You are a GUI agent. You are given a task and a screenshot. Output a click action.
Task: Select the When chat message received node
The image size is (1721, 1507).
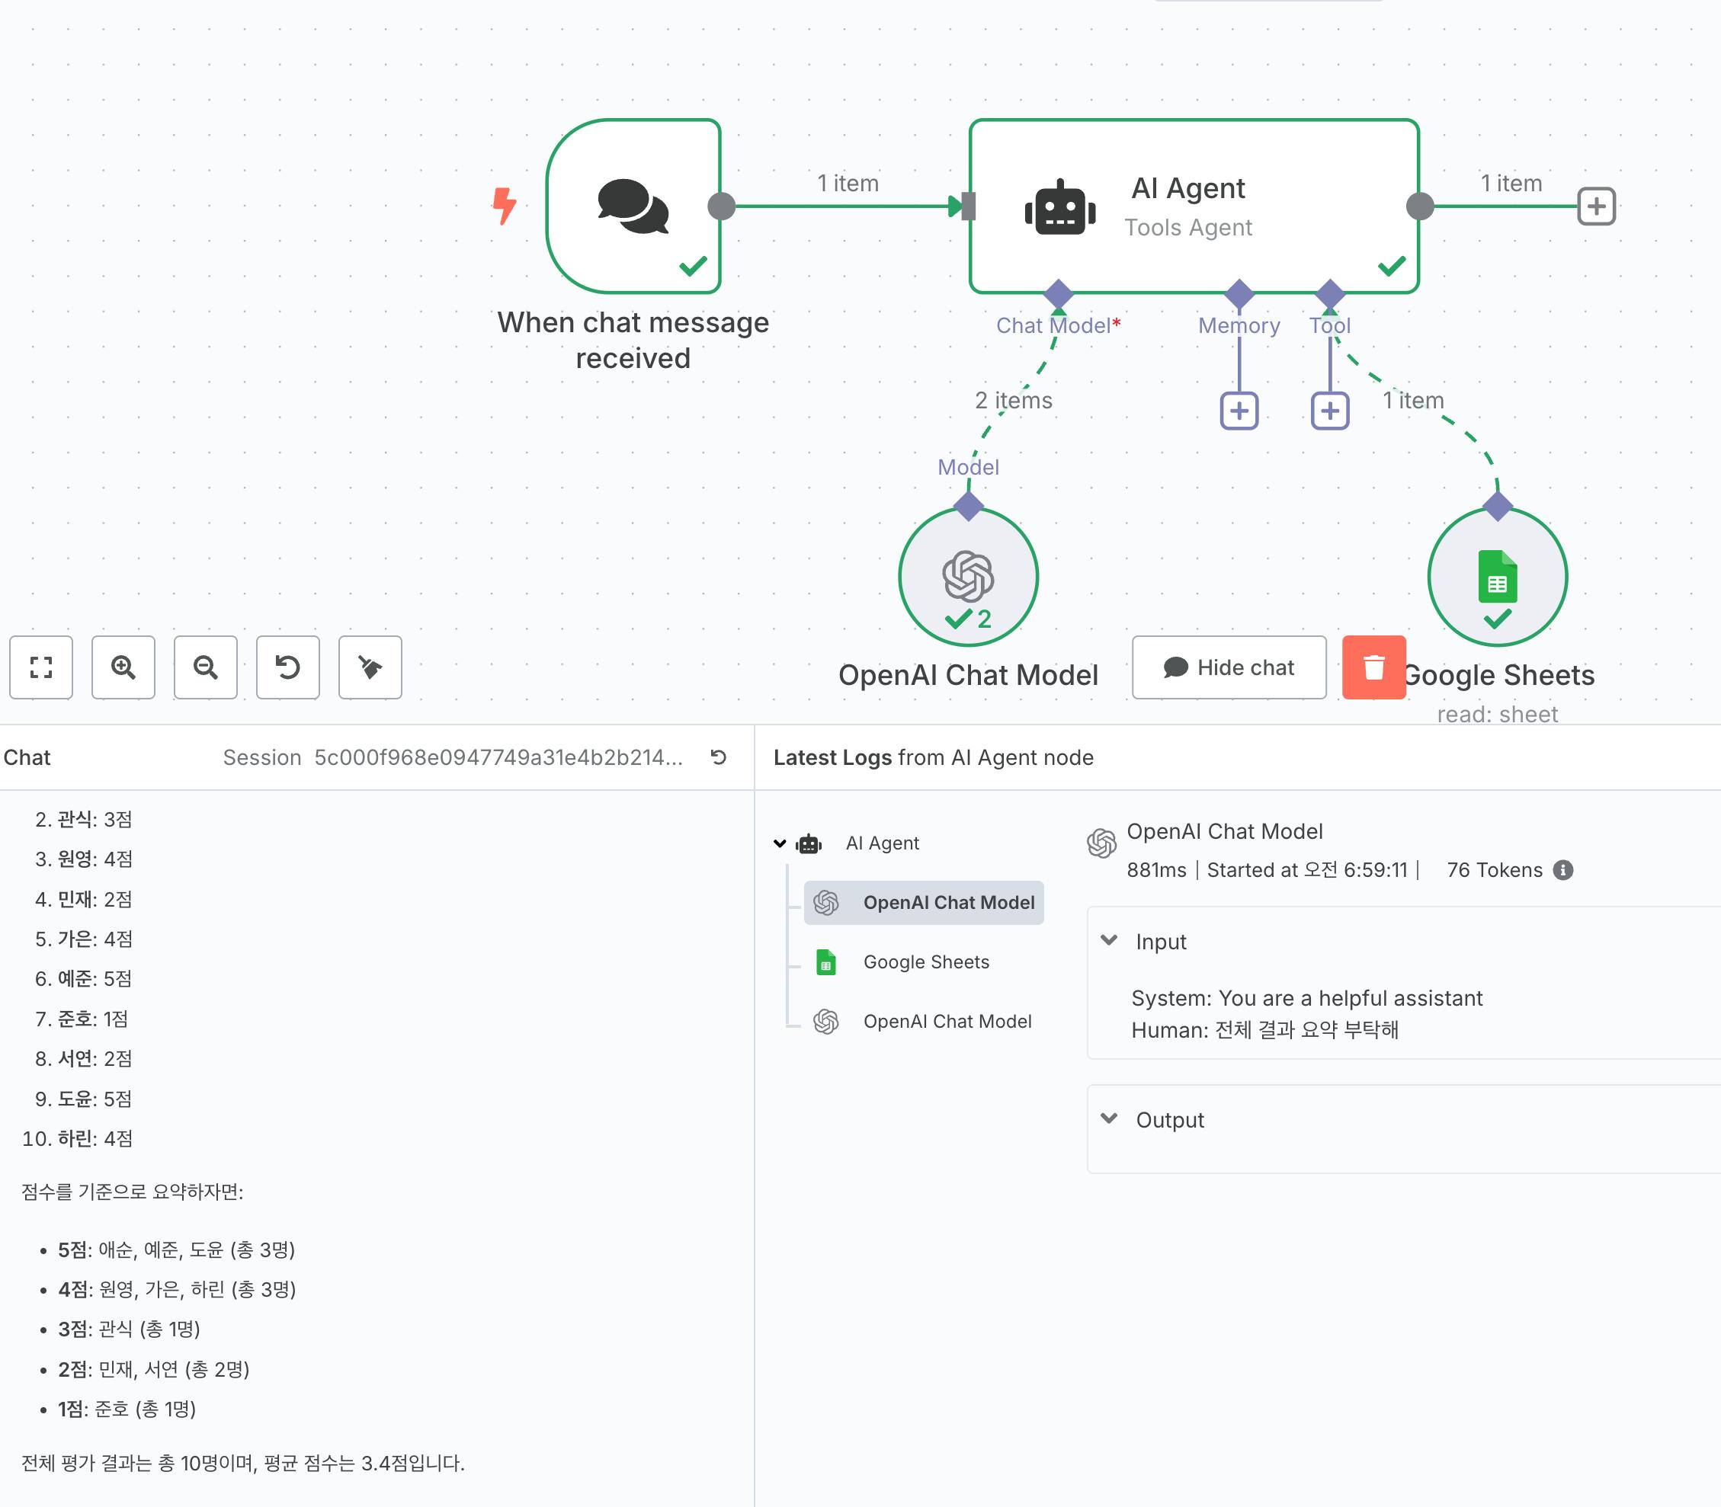633,206
